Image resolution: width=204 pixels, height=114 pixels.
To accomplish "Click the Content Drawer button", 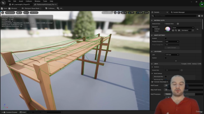I will (x=10, y=112).
